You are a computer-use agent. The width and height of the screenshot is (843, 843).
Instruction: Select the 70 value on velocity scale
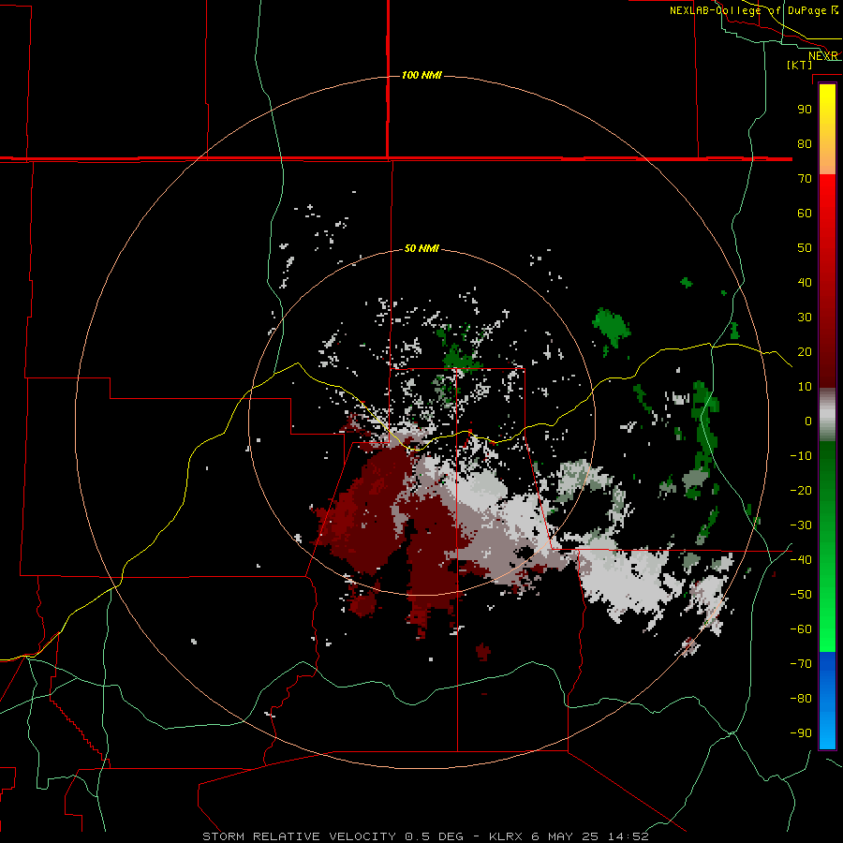pos(805,179)
